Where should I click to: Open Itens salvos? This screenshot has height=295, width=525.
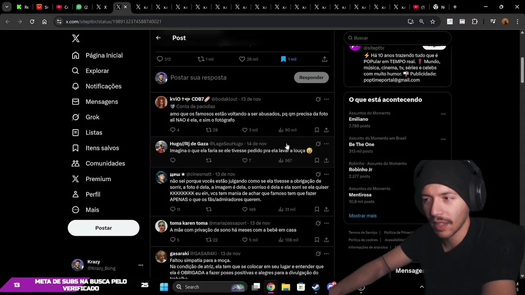click(x=95, y=148)
